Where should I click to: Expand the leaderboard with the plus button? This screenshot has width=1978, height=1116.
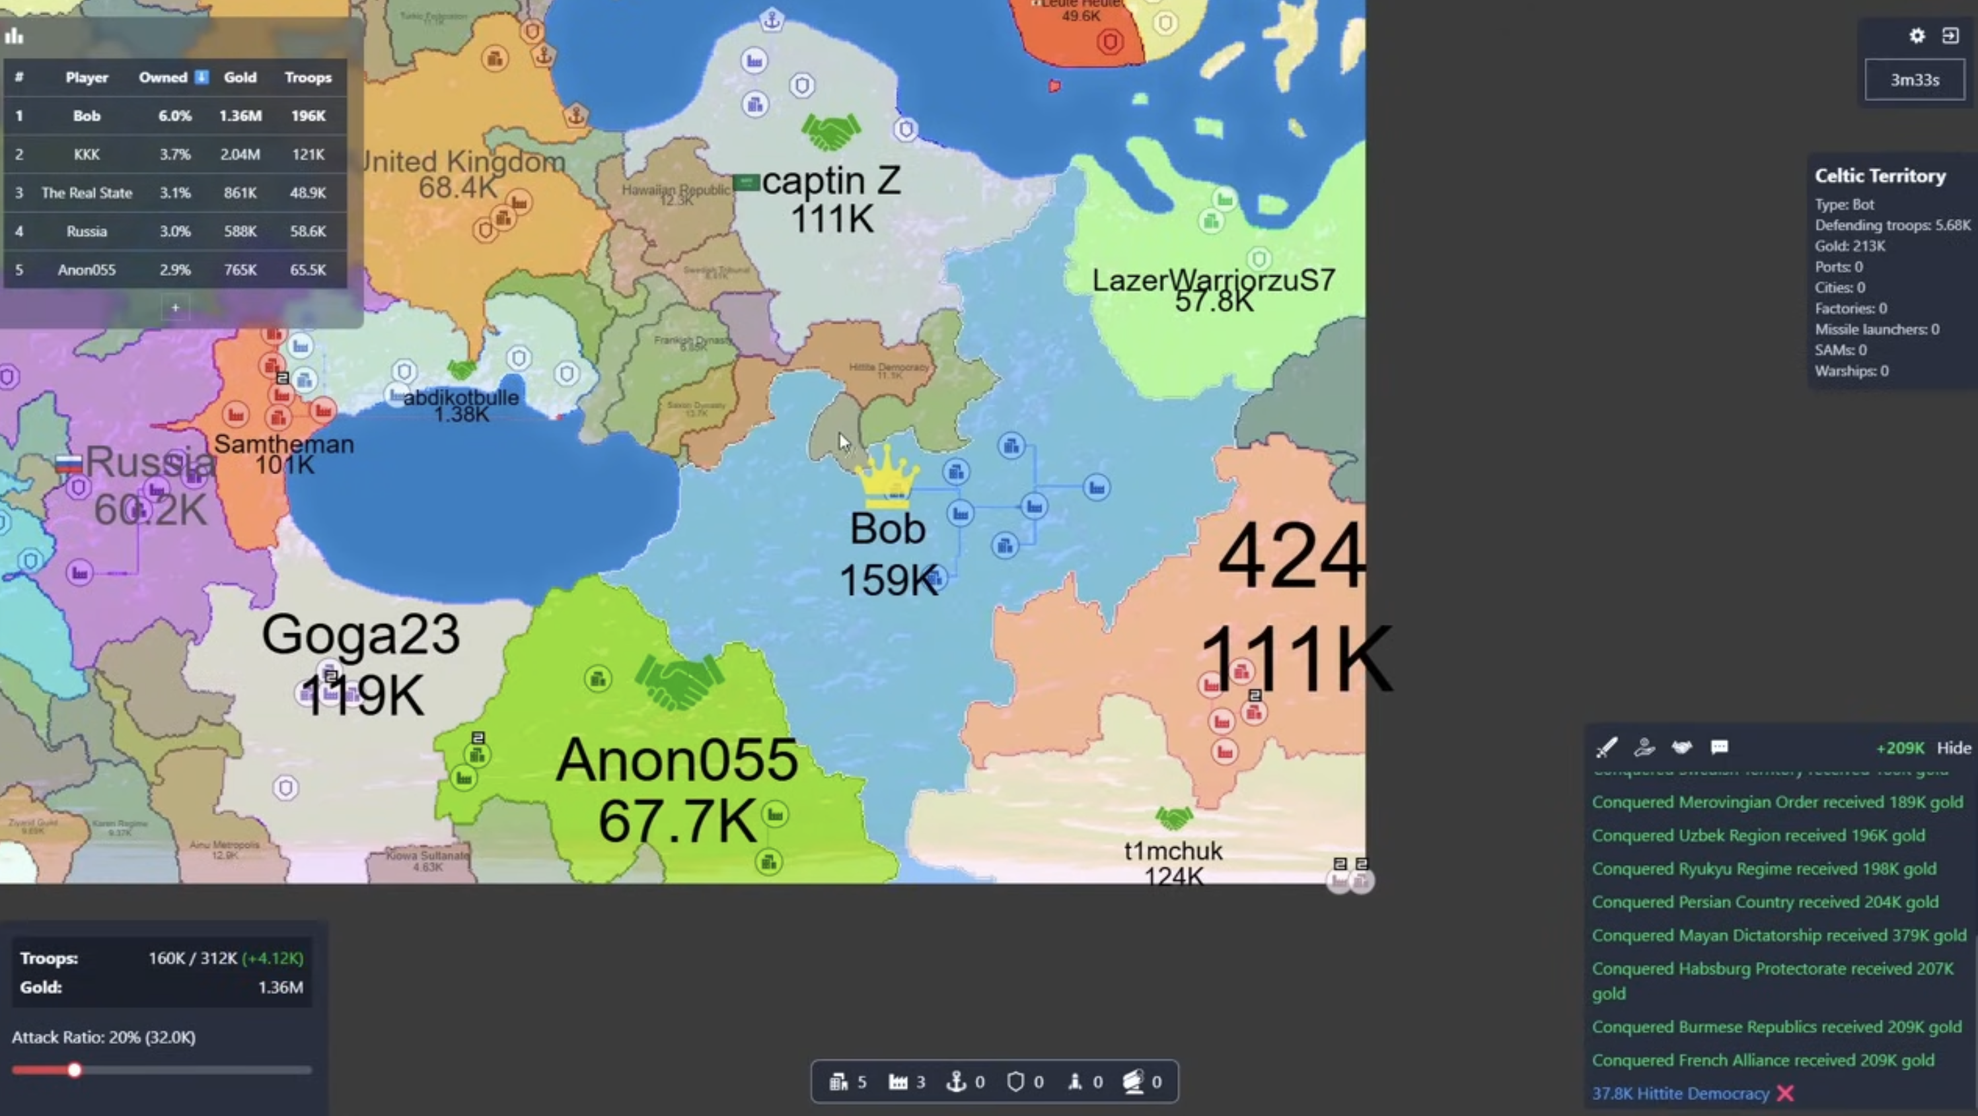point(174,307)
